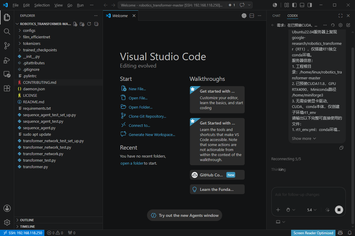Open the Selection menu

click(42, 5)
